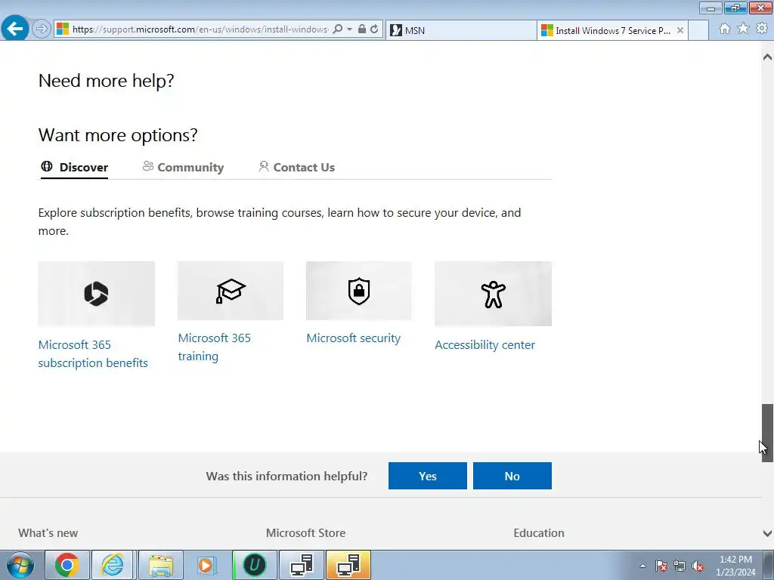Click the browser forward arrow button
This screenshot has width=774, height=580.
42,29
